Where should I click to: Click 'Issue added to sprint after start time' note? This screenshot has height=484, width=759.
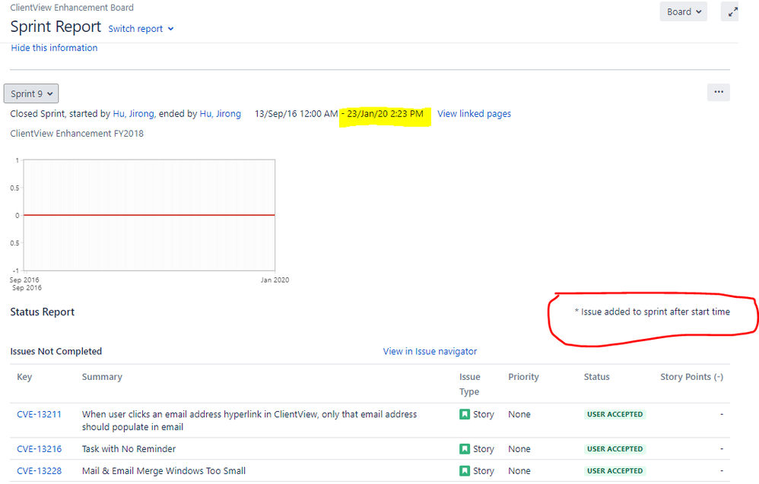point(652,312)
